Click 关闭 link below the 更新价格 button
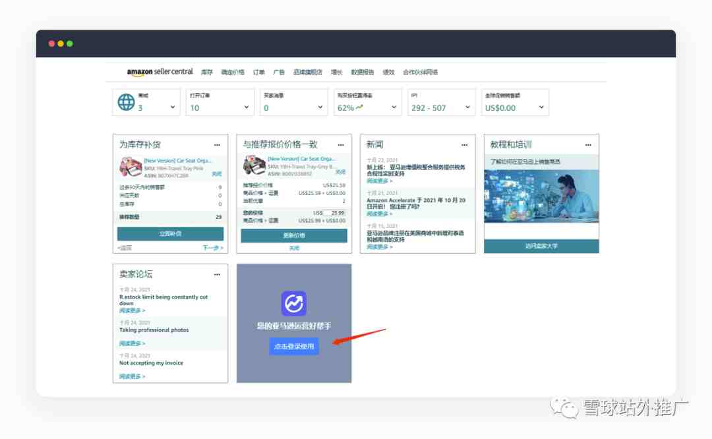 [x=294, y=249]
